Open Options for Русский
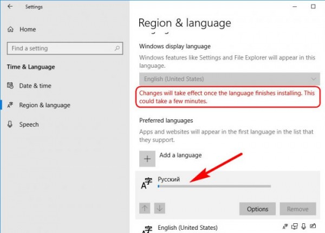Viewport: 325px width, 233px height. pos(257,209)
